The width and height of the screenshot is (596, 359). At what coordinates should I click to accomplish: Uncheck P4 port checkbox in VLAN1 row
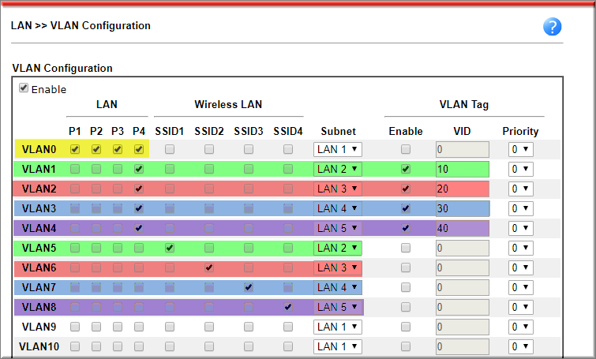(x=139, y=169)
